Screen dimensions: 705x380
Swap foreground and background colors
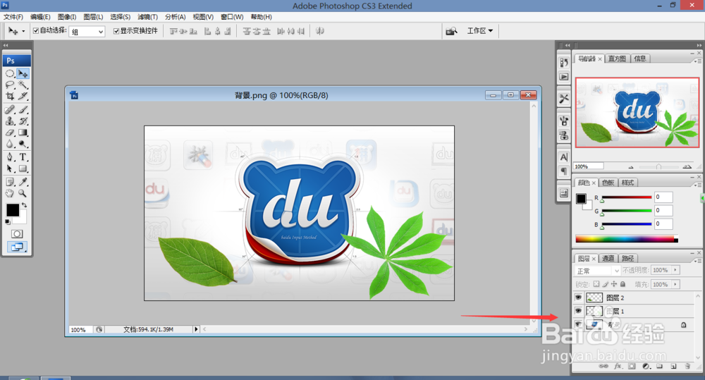click(24, 205)
